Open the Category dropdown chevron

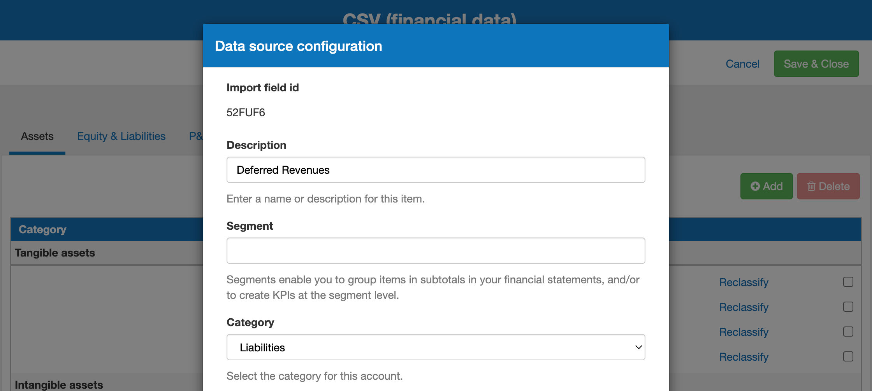point(638,347)
